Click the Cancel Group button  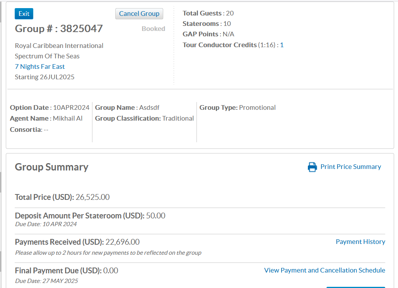tap(139, 14)
